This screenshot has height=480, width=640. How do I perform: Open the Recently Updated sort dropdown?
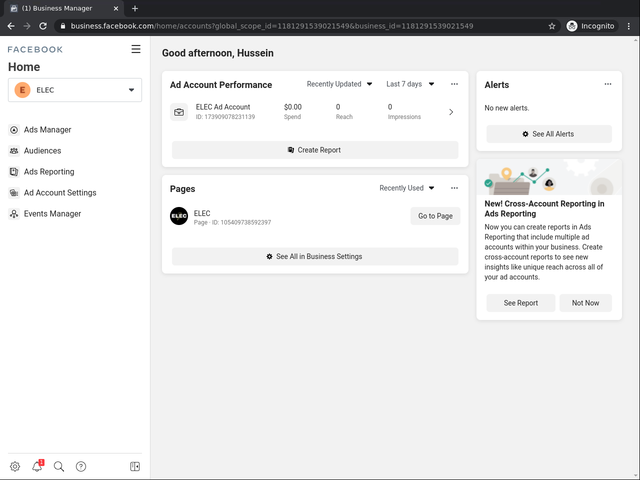click(x=339, y=84)
